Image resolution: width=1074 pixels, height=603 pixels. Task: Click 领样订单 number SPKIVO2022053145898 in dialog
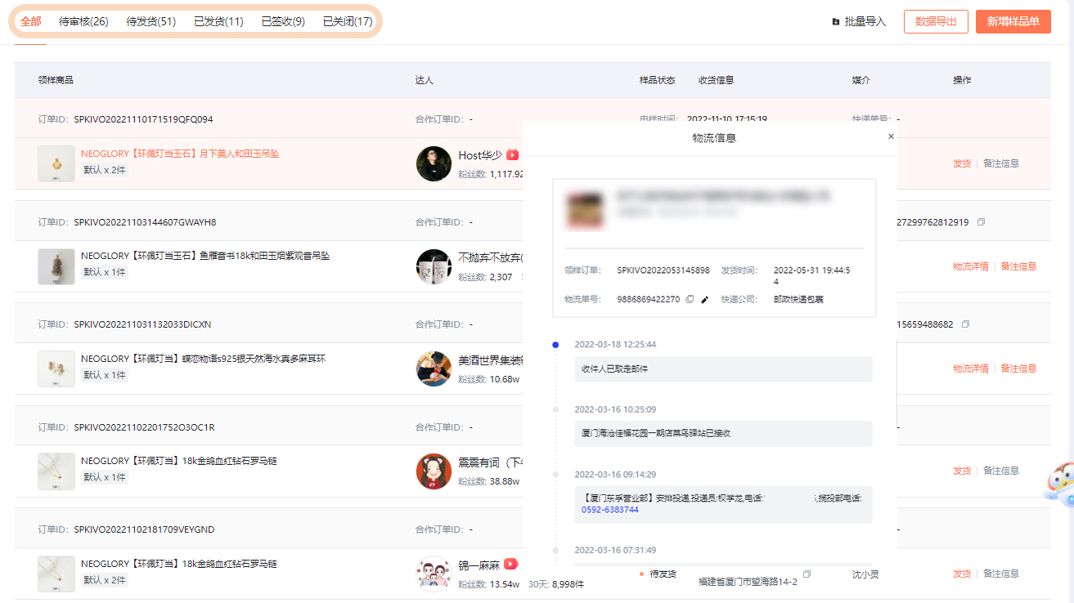point(663,270)
